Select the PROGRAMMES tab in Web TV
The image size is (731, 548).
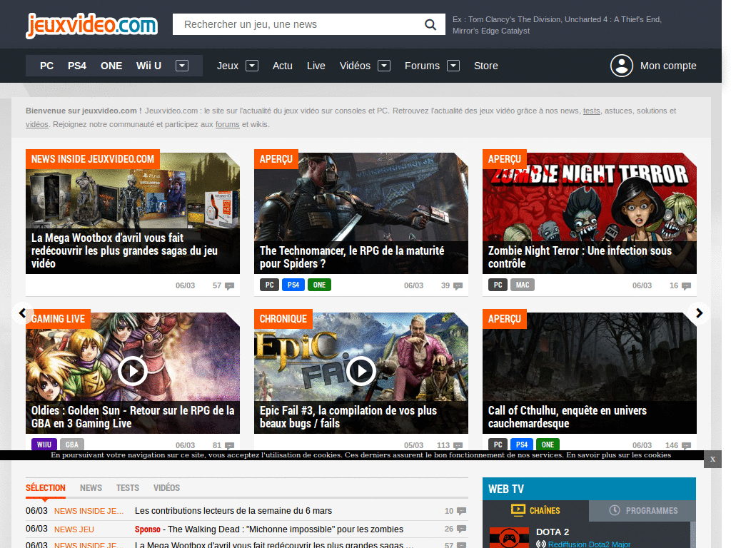(x=642, y=511)
